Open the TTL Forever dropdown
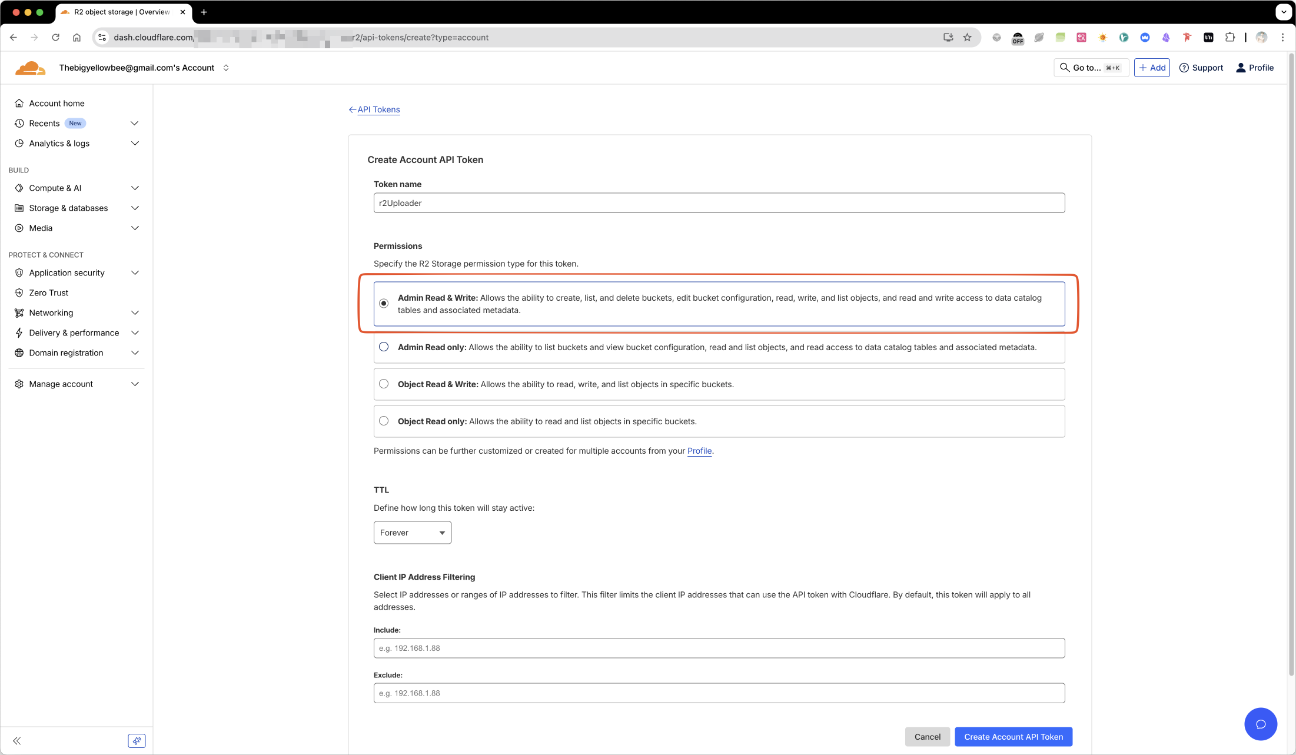 (x=412, y=533)
